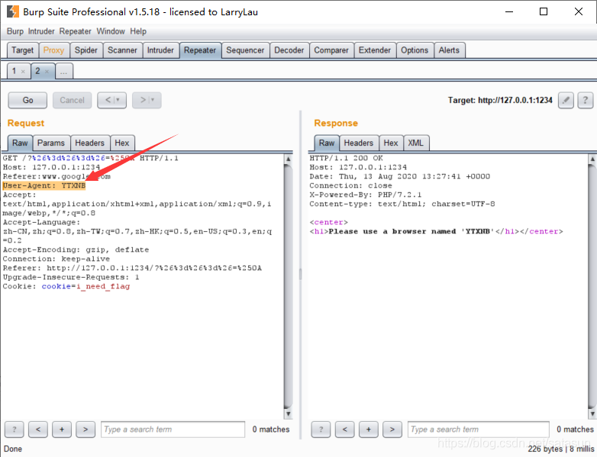Click request search help question button
This screenshot has width=597, height=457.
pos(14,430)
